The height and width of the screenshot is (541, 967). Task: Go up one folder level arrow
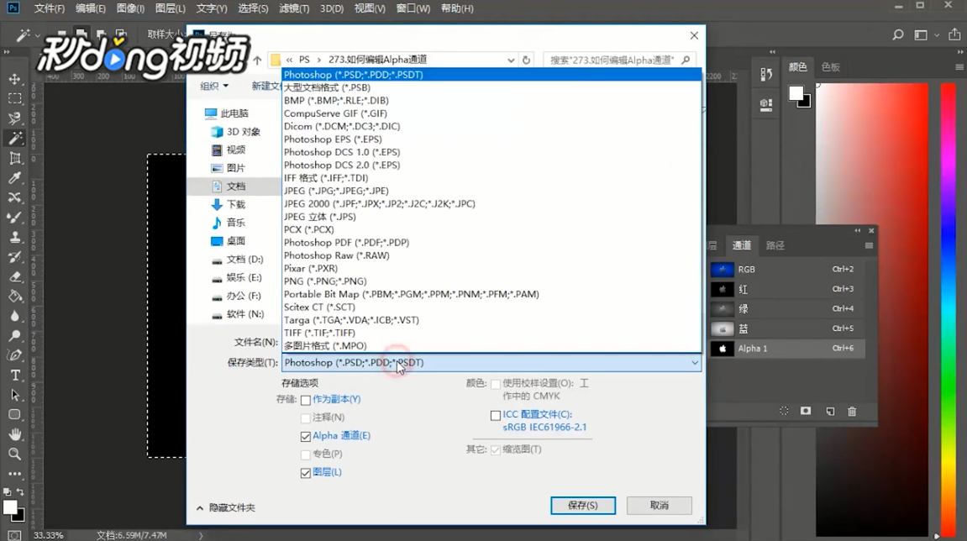click(257, 60)
